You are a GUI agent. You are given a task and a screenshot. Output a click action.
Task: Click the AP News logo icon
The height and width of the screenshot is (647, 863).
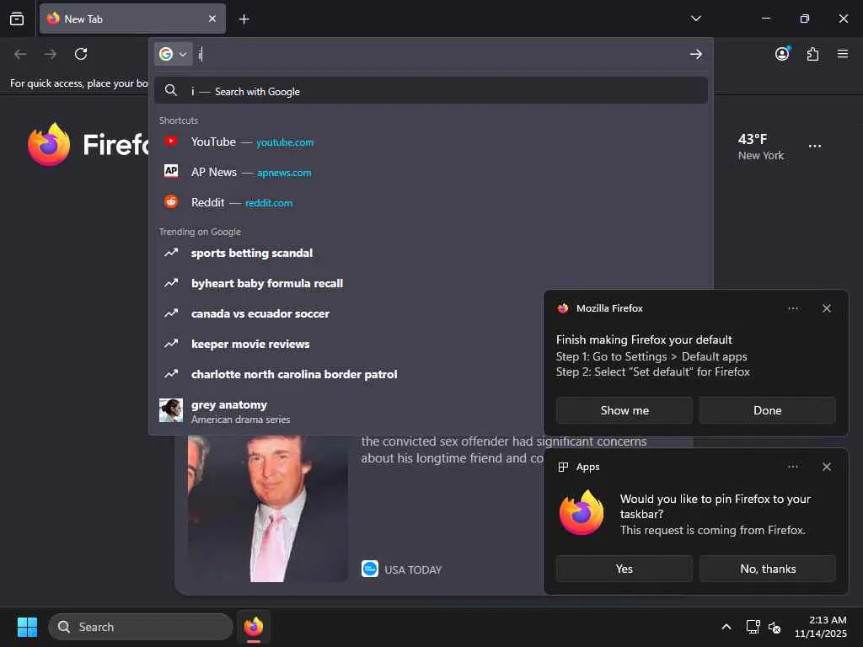(x=171, y=171)
